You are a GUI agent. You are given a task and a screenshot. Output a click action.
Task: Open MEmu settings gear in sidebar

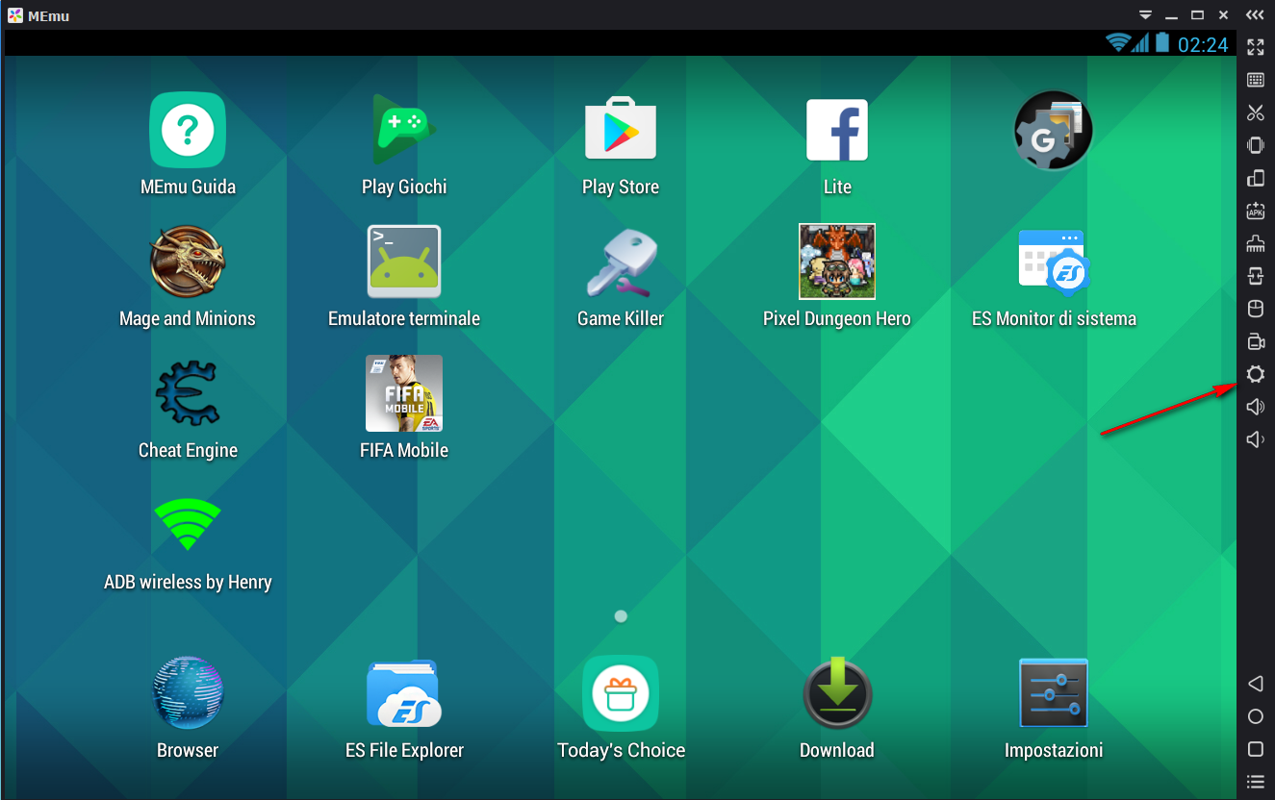(1255, 374)
